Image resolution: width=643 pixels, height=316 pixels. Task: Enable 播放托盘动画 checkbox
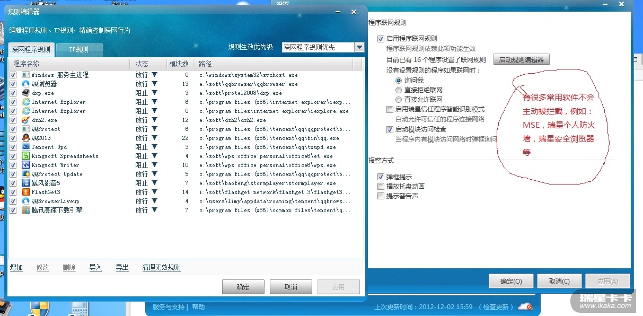[381, 186]
